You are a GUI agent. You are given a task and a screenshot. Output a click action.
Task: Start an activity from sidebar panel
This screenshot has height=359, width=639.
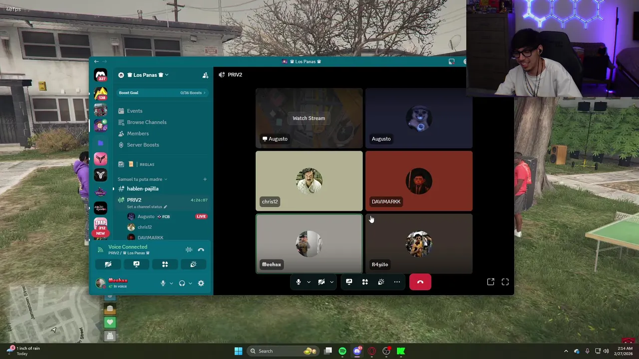tap(165, 264)
